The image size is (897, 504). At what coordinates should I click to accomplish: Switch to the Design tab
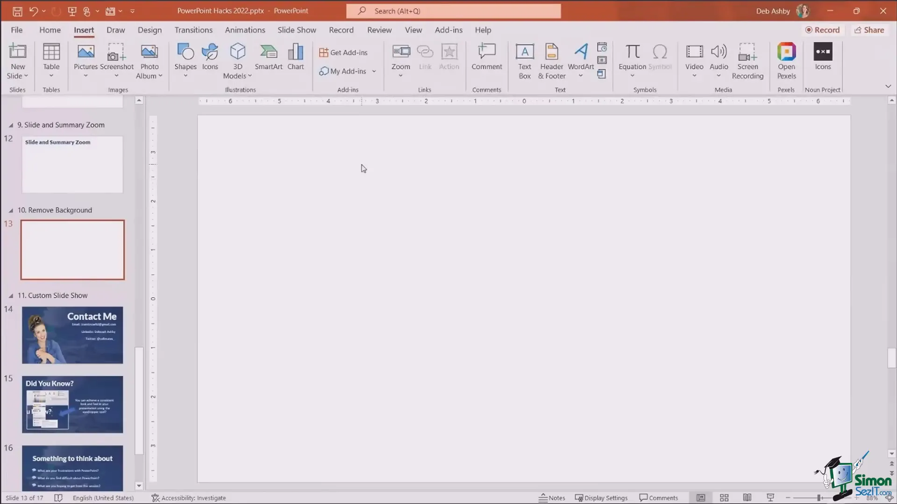[x=149, y=30]
